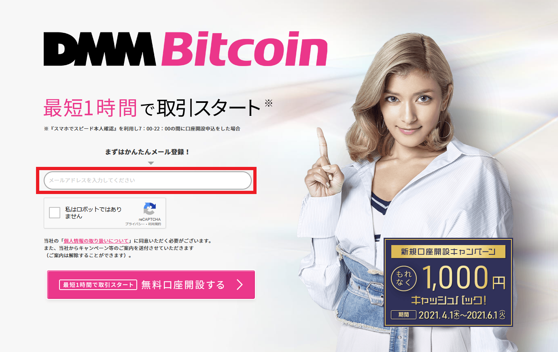Click the gold 新規口座開設キャンペーン ribbon
558x352 pixels.
(x=448, y=252)
